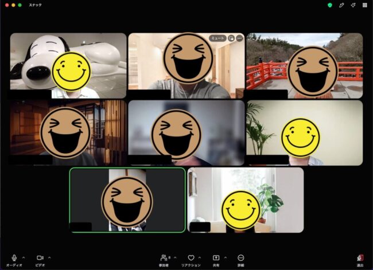This screenshot has height=270, width=373.
Task: Start screen sharing with the 共有 icon
Action: [x=216, y=257]
